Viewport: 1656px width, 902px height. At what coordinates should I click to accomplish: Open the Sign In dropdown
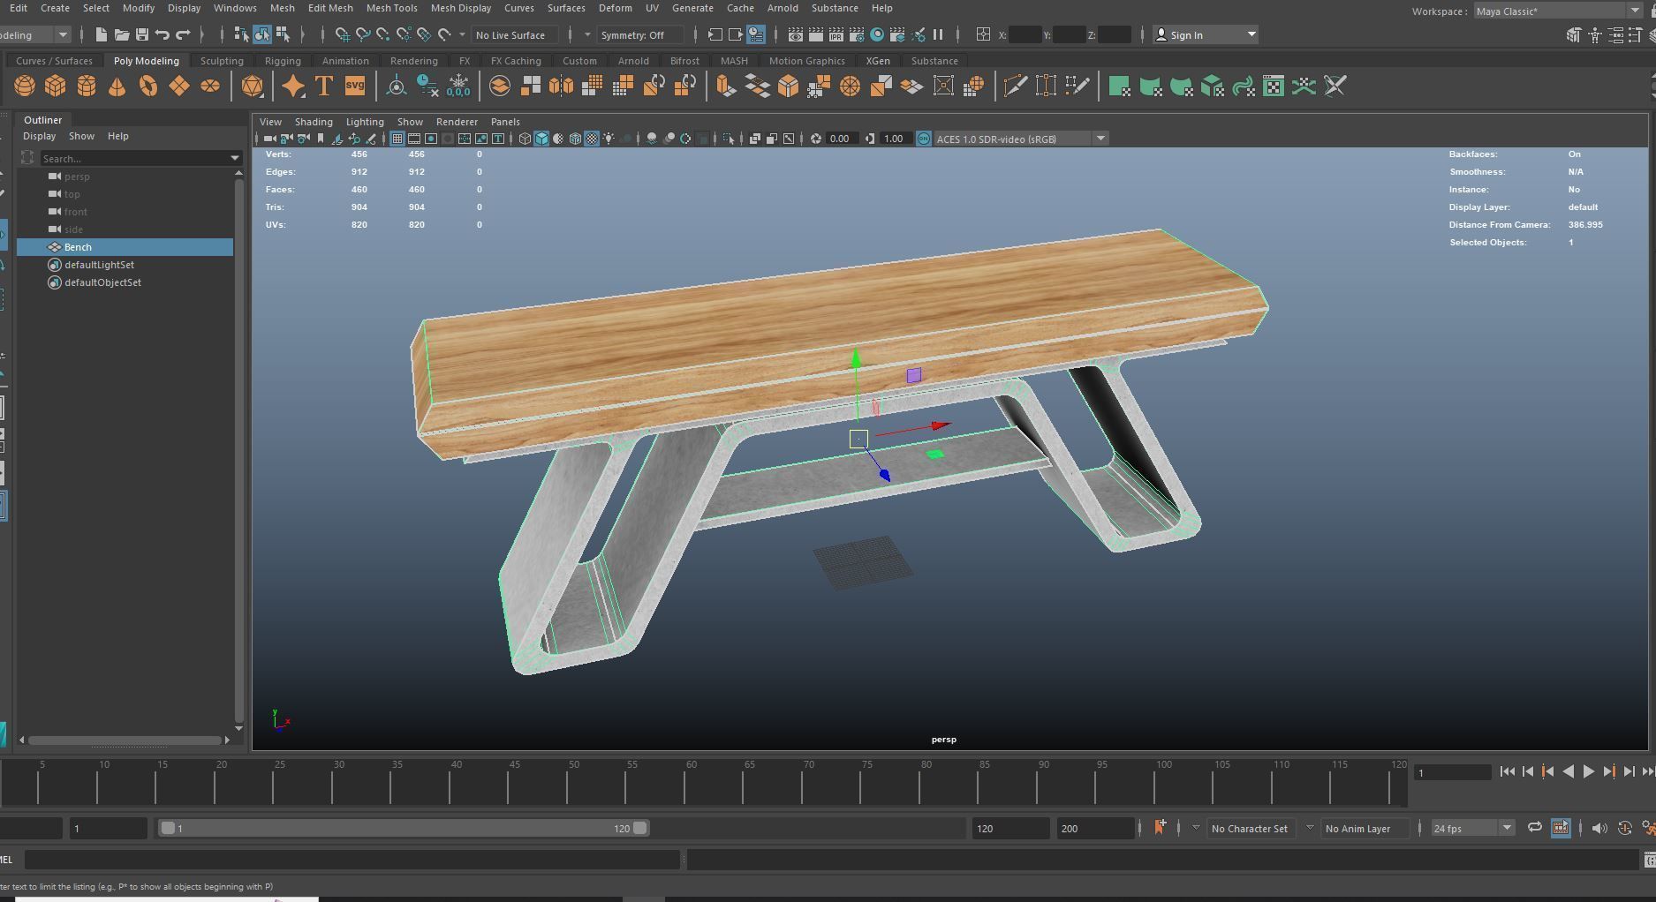point(1206,34)
